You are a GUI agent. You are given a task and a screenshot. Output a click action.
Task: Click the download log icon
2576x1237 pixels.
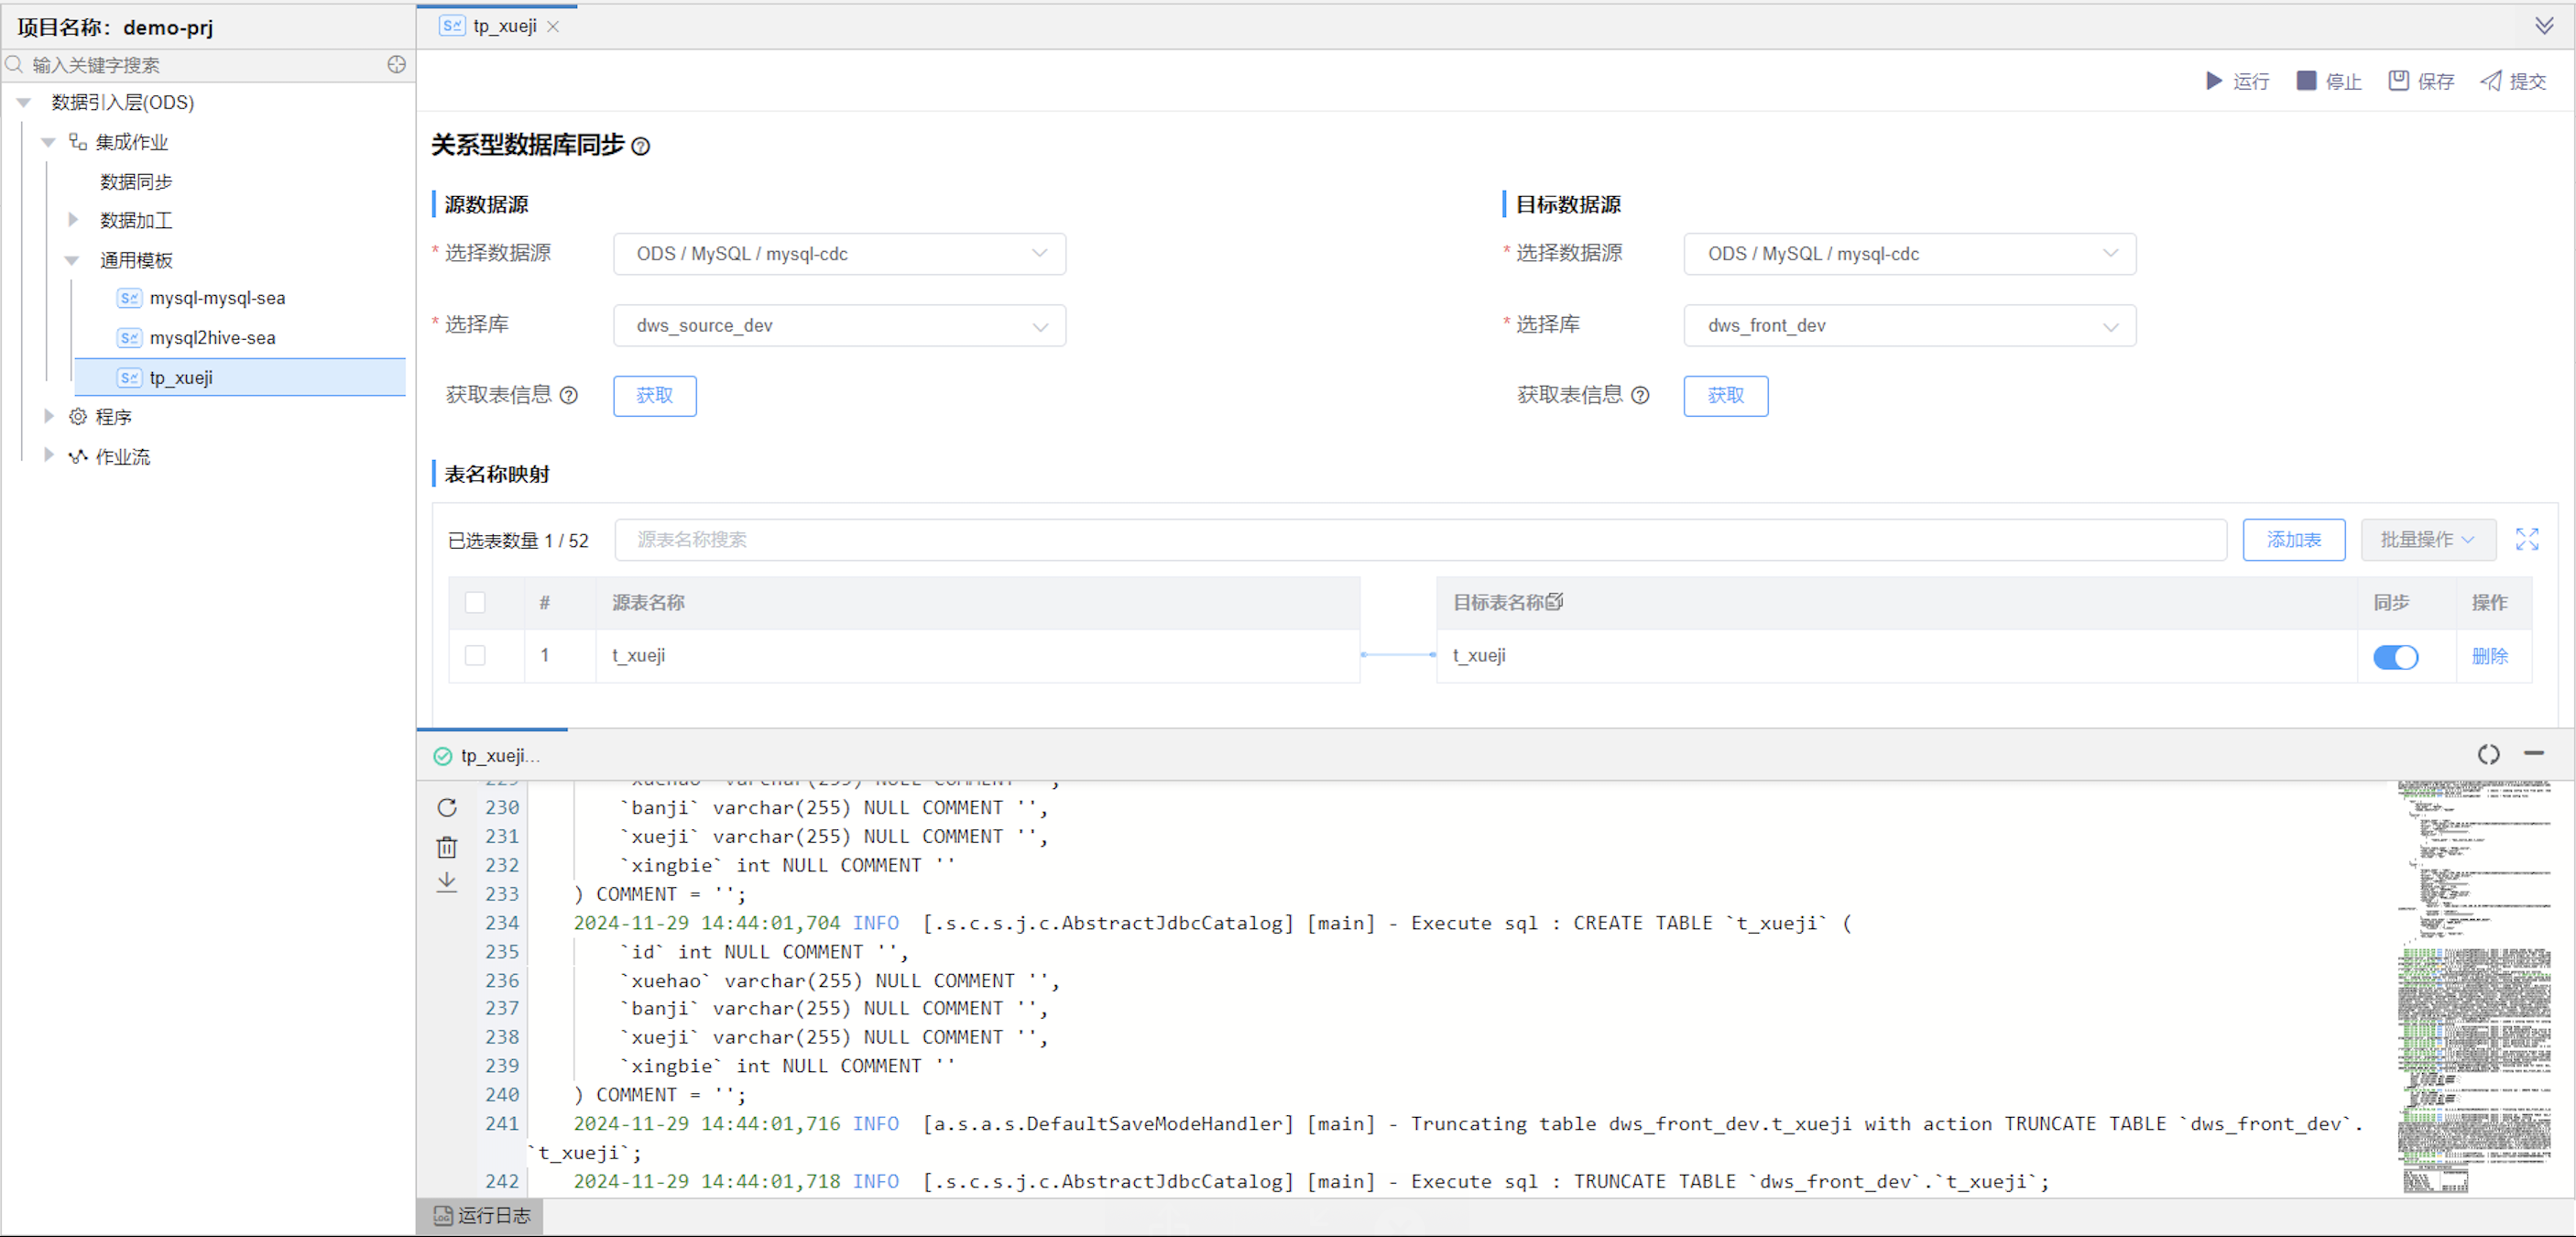click(x=447, y=882)
